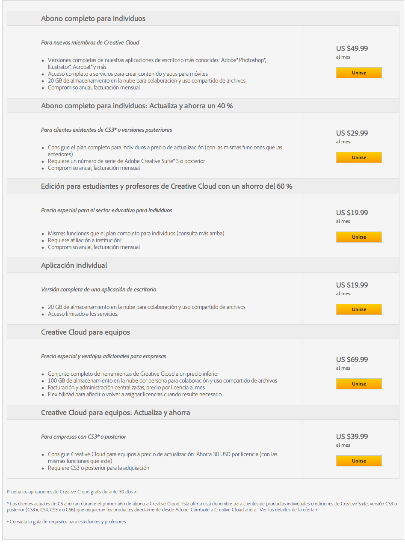Click 'Versión completa de una aplicación de escritorio' subtitle

coord(98,289)
